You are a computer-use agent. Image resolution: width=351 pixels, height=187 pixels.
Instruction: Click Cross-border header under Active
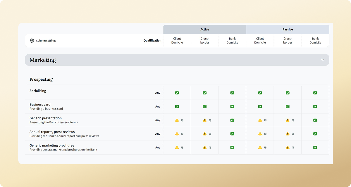click(x=205, y=41)
